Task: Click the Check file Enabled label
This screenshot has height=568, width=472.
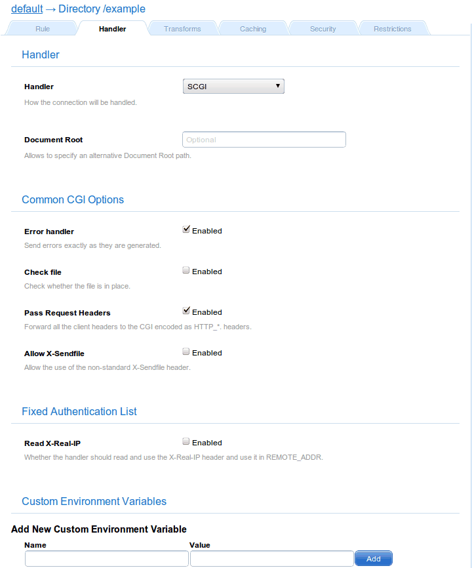Action: (207, 272)
